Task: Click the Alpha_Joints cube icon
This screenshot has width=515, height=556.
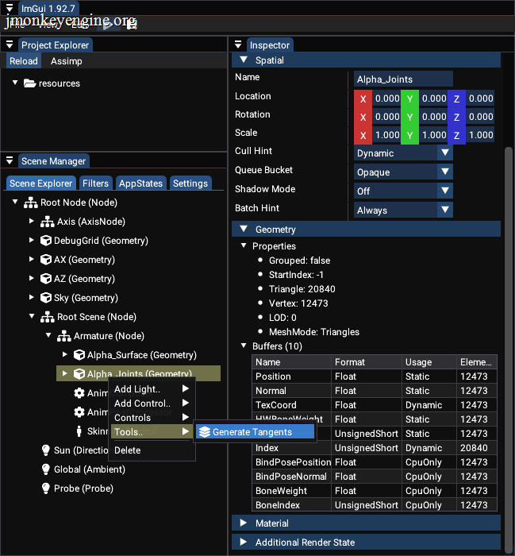Action: point(79,374)
